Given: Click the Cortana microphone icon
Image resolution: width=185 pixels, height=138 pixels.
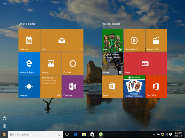Looking at the screenshot, I should click(x=59, y=134).
